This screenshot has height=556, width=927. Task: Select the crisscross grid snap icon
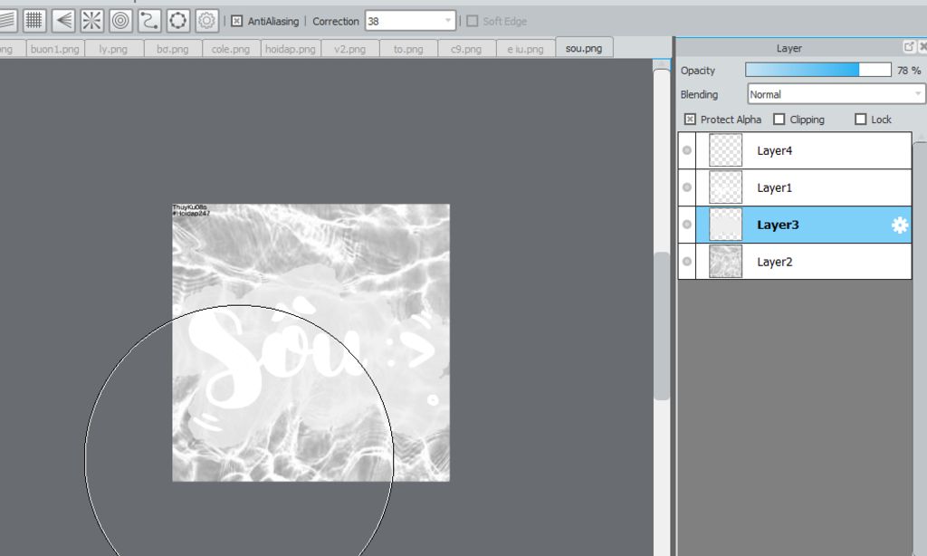(x=34, y=21)
